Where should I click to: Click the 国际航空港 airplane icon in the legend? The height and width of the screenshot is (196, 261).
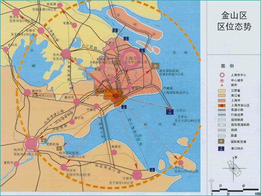tap(221, 141)
